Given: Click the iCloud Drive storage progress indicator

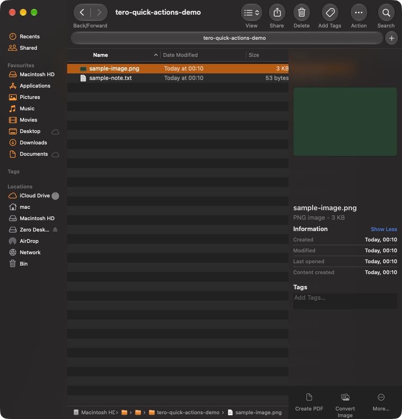Looking at the screenshot, I should pos(55,196).
